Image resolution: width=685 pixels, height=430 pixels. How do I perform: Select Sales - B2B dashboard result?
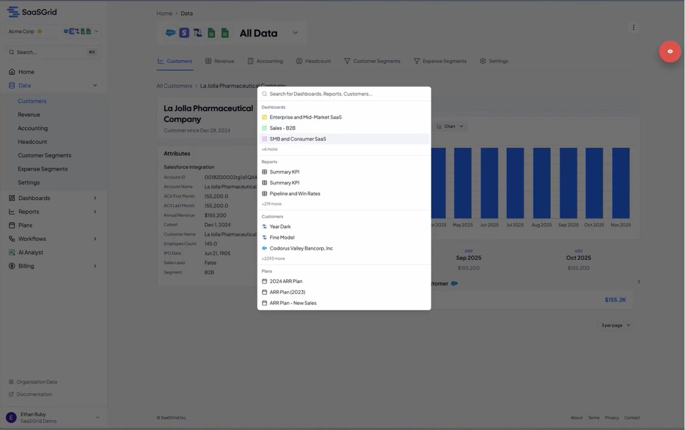click(344, 128)
